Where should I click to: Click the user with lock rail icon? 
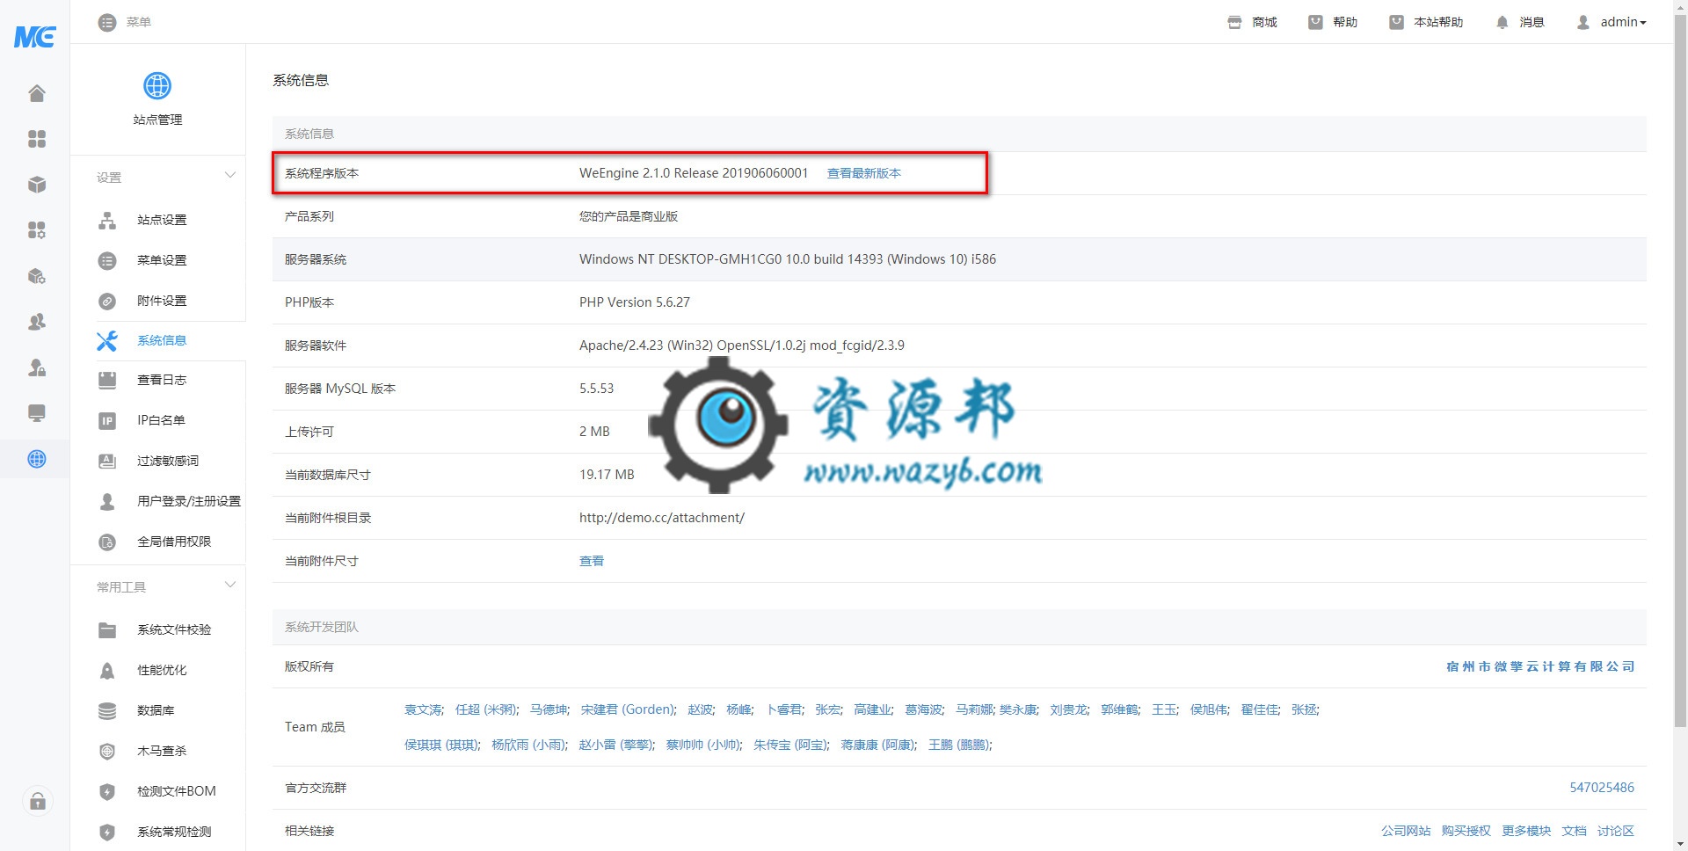coord(37,367)
